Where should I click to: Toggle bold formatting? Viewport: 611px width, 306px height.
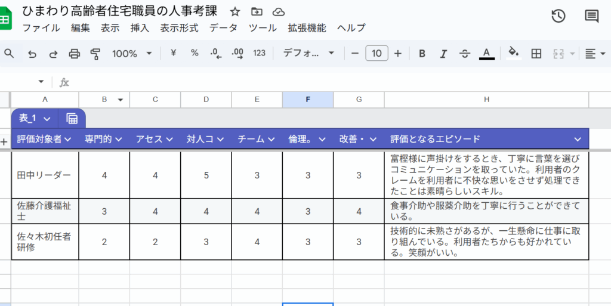[x=422, y=54]
